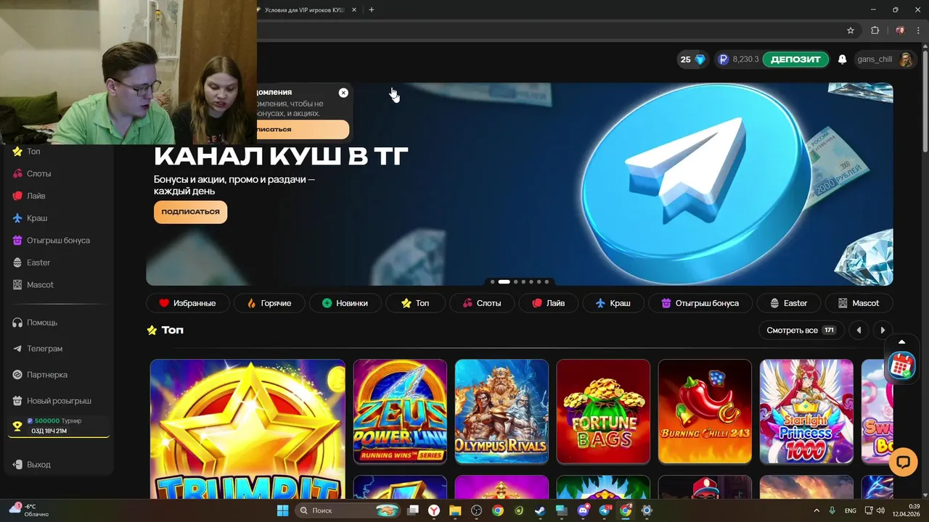This screenshot has height=522, width=929.
Task: Select the Easter filter chip
Action: (788, 303)
